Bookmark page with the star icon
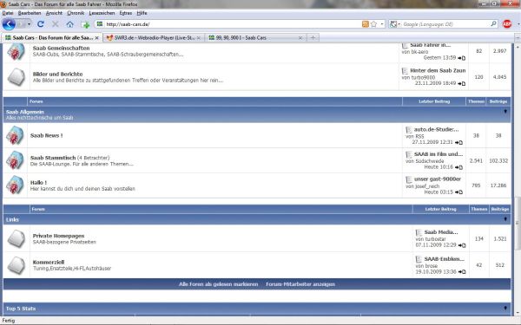Screen dimensions: 521x325 [373, 24]
